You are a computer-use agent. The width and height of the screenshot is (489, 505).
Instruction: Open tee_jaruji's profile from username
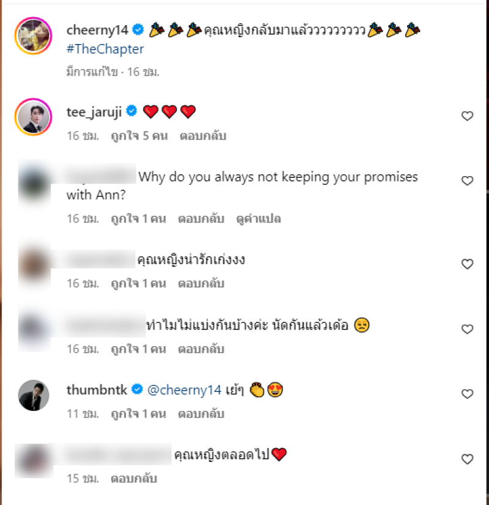pyautogui.click(x=94, y=112)
